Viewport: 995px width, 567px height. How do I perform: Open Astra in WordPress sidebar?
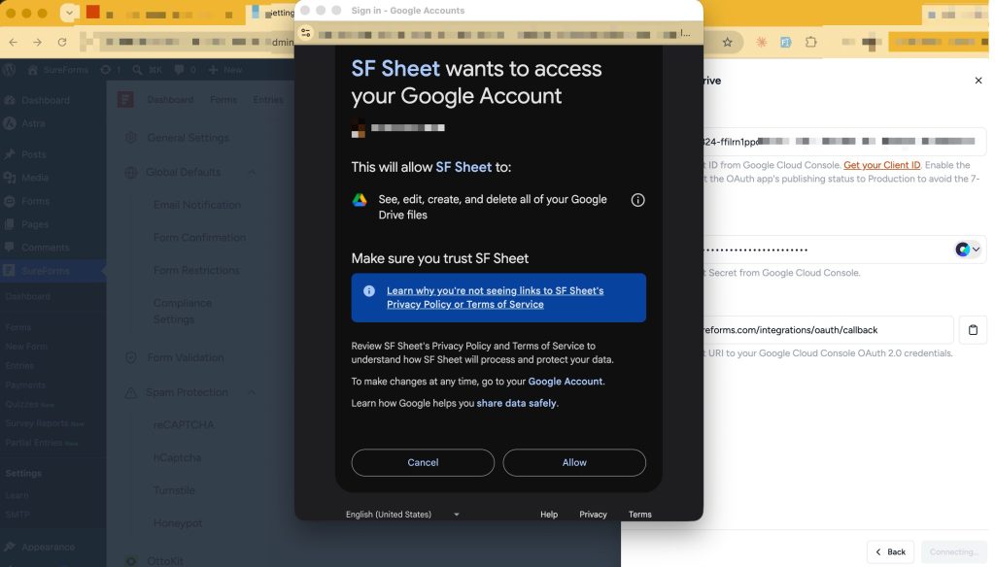pos(33,123)
